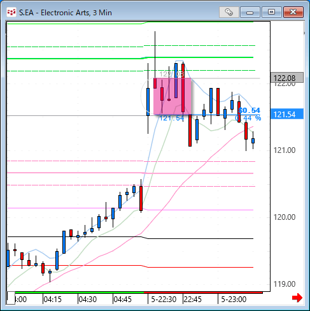Screen dimensions: 310x311
Task: Click the 0.44 % percentage label
Action: point(248,118)
